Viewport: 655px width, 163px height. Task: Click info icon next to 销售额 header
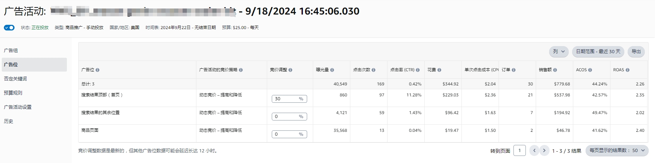(555, 70)
